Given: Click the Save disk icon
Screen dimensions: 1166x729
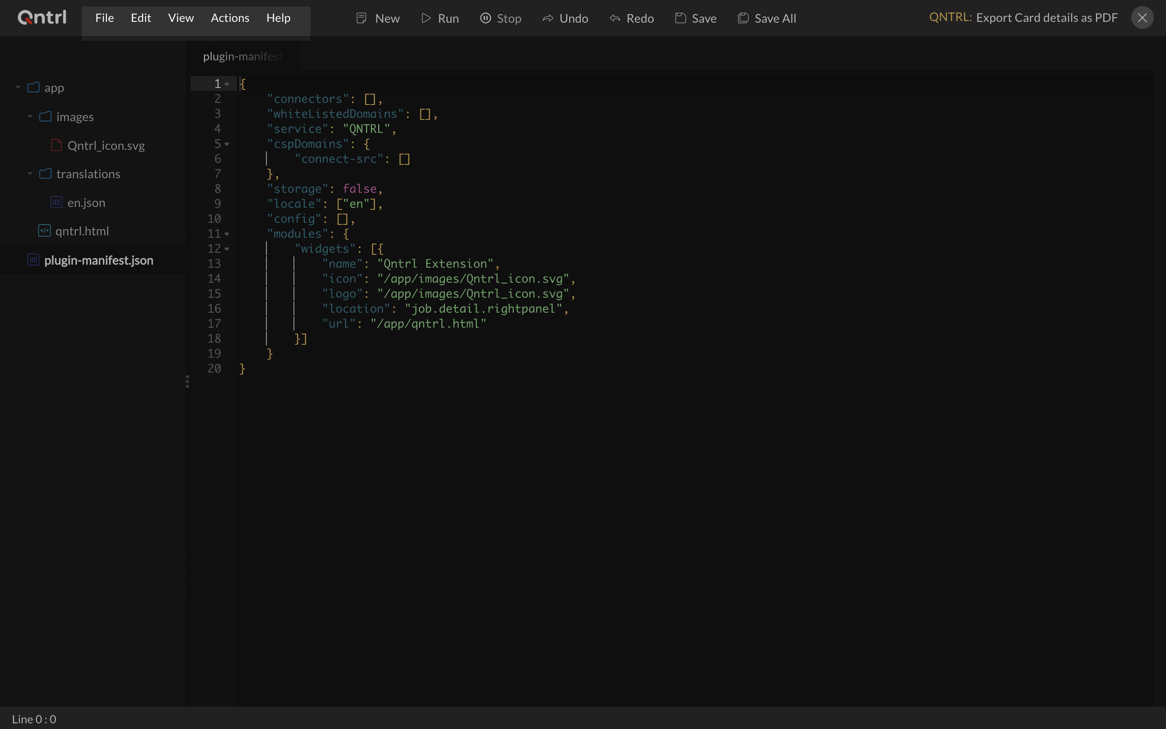Looking at the screenshot, I should click(x=680, y=18).
